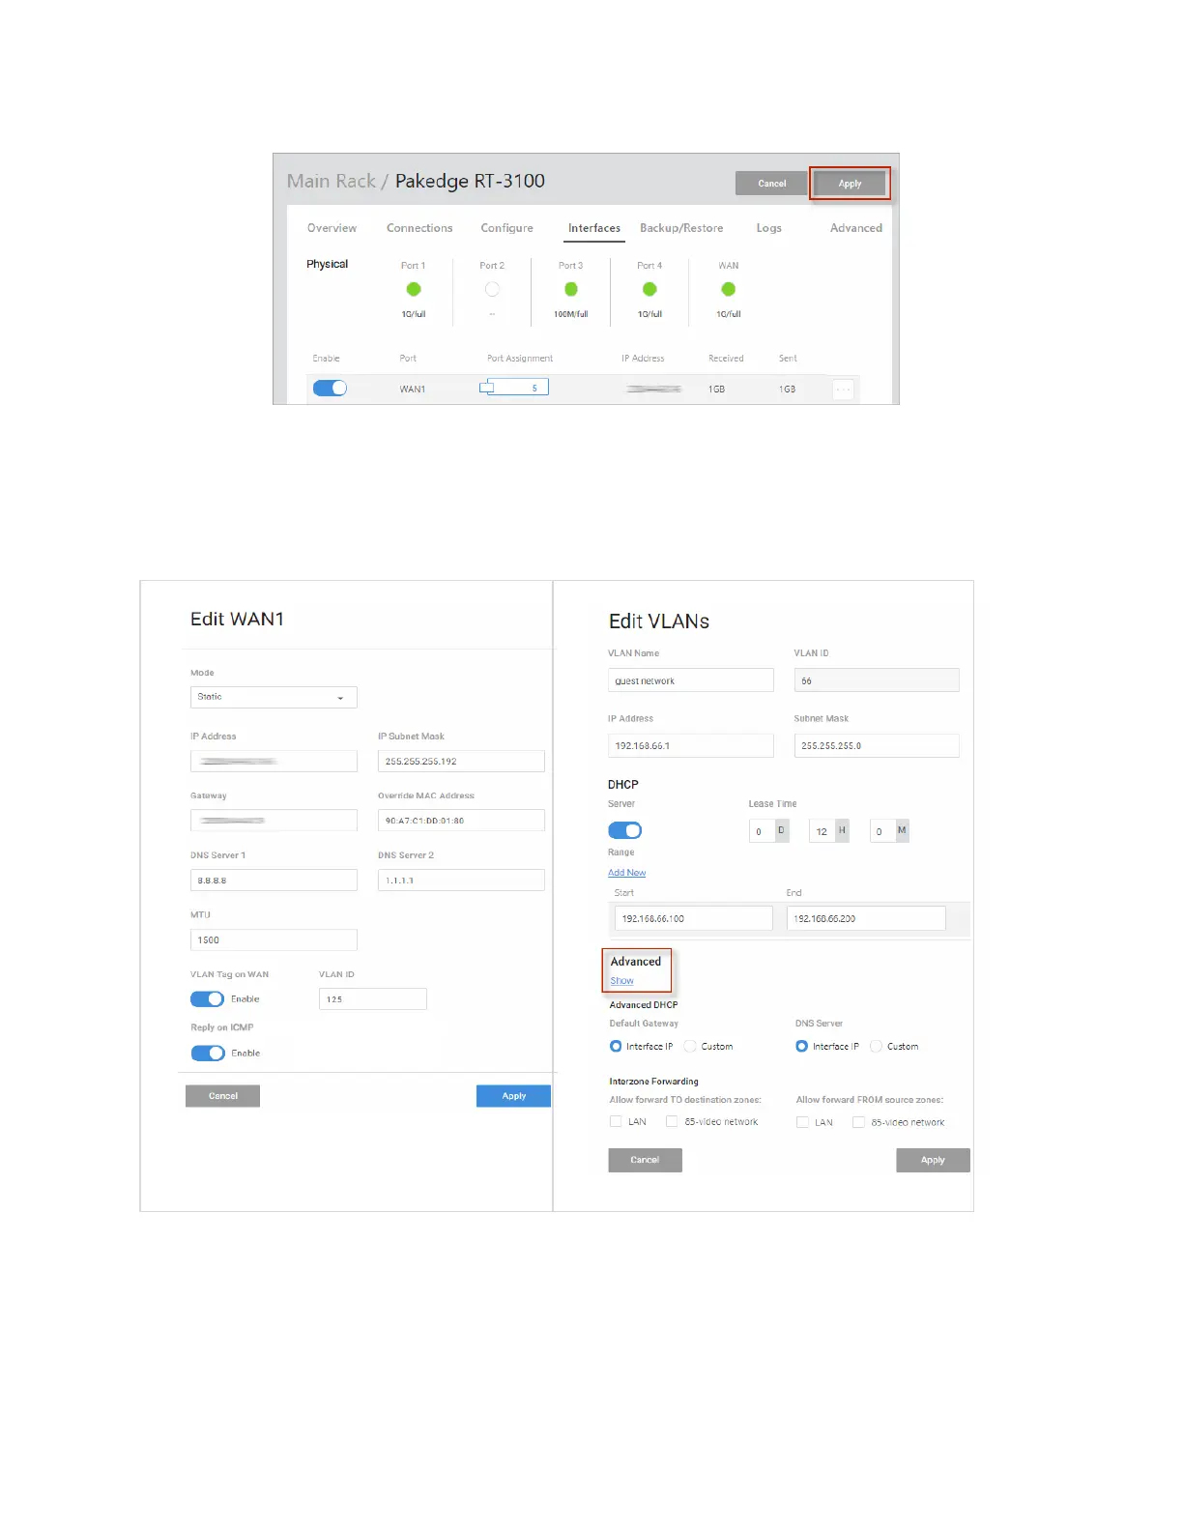Select Interface IP for Default Gateway
The height and width of the screenshot is (1531, 1183).
616,1046
